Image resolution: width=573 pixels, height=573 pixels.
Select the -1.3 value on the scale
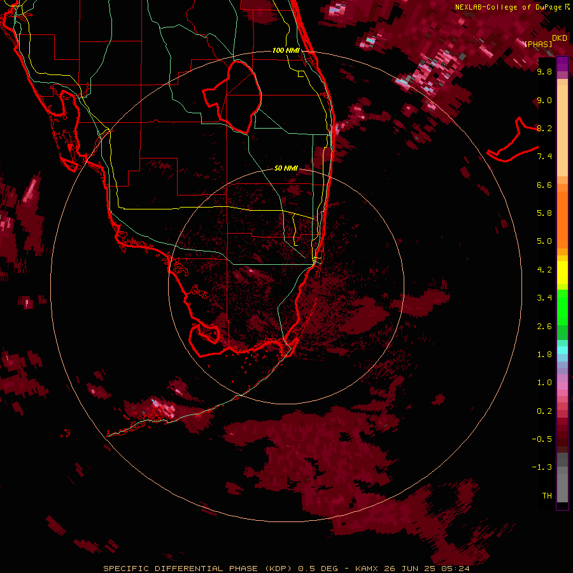pos(542,467)
